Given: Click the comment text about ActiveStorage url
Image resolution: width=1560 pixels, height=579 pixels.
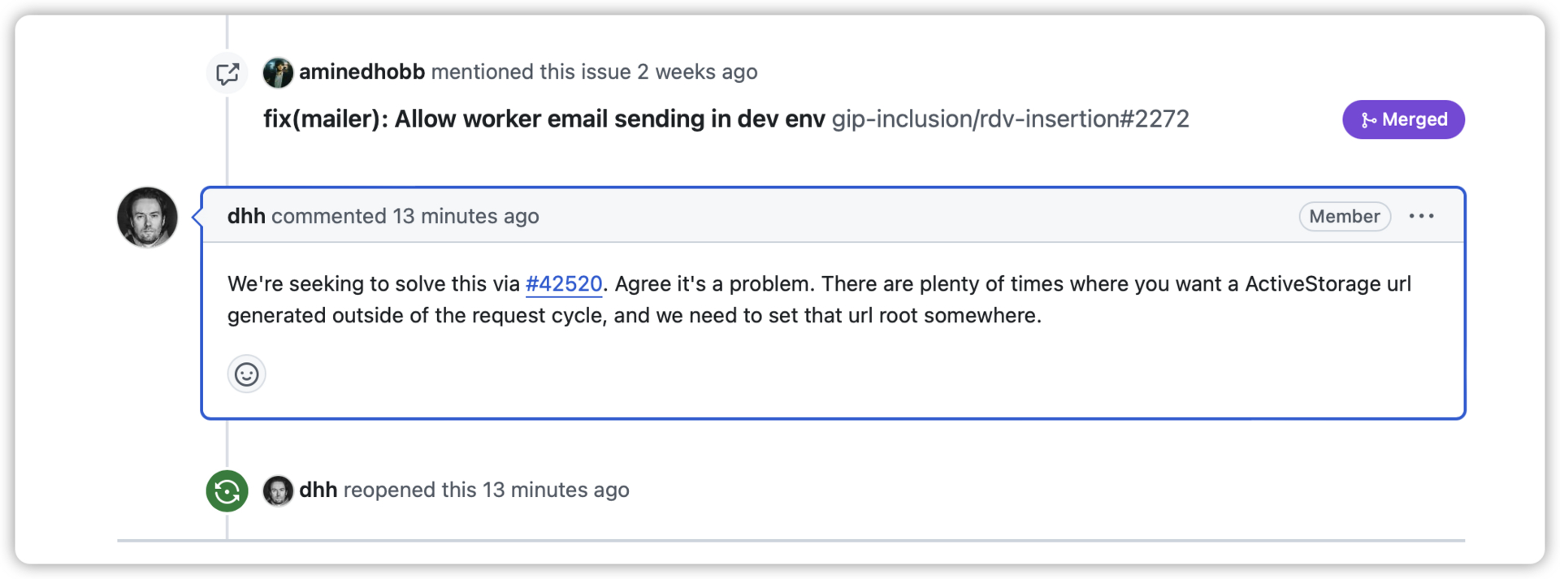Looking at the screenshot, I should [x=819, y=300].
